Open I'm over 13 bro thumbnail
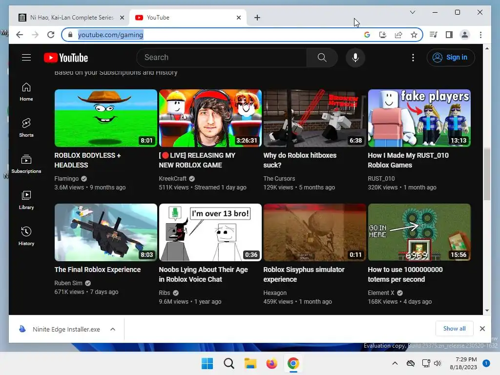The height and width of the screenshot is (375, 500). 210,232
